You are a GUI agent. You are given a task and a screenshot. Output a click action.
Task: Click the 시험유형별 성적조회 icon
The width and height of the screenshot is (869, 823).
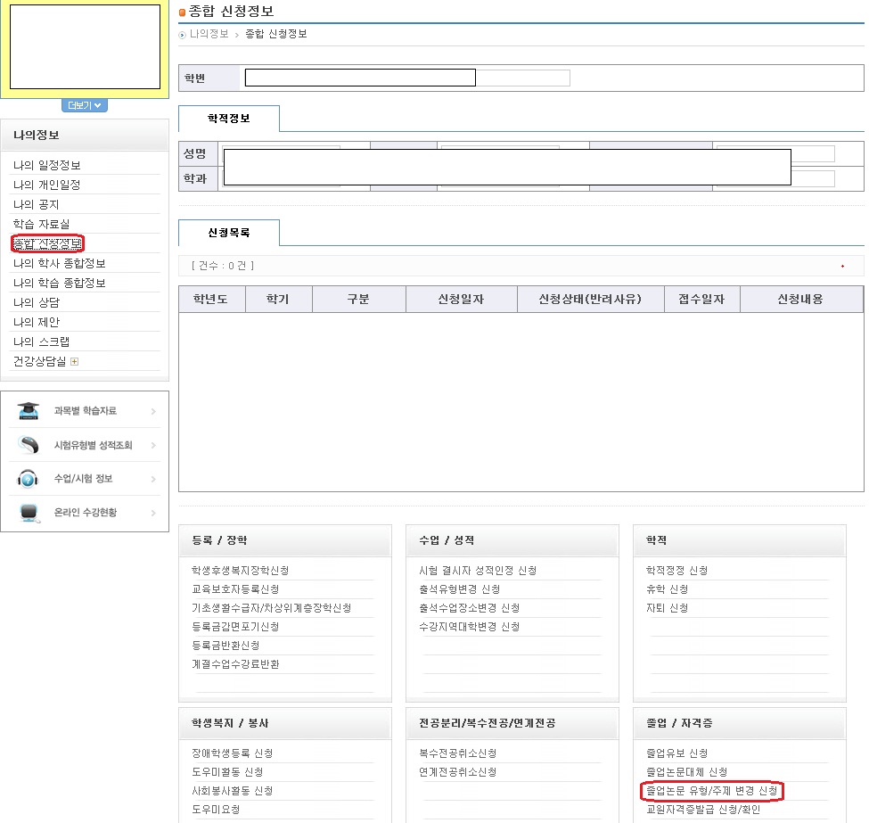(x=29, y=445)
